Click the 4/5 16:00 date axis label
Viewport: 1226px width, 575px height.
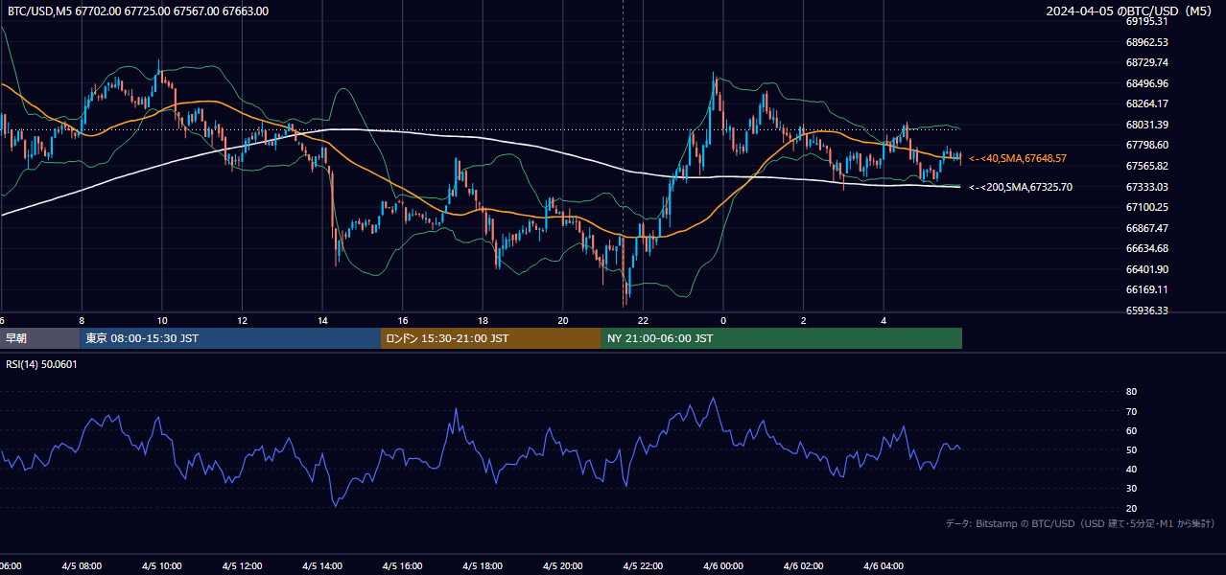click(403, 566)
